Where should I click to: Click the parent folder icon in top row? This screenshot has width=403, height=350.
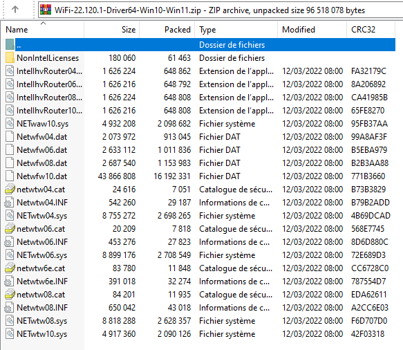10,45
